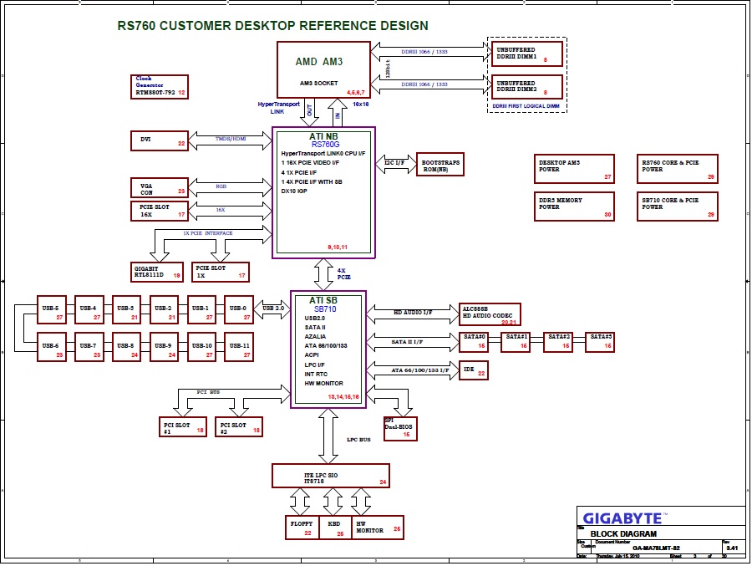Click the ITE LPC SIO IT8718 block
The width and height of the screenshot is (752, 566).
pos(331,476)
